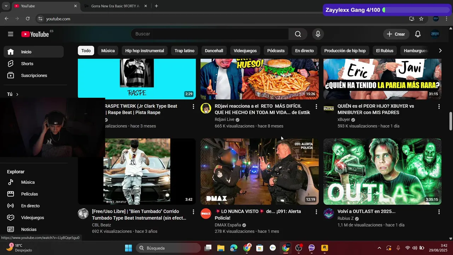
Task: Select the Producción de hip hop chip
Action: click(x=345, y=51)
